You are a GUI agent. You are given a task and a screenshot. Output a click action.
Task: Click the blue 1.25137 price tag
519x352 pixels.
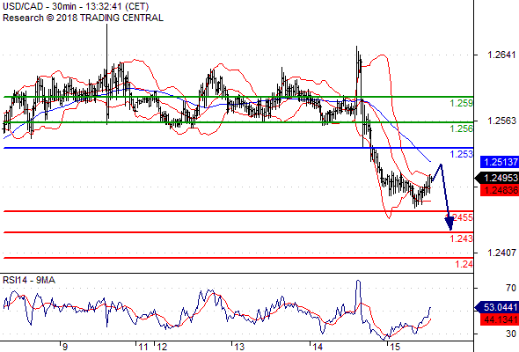500,162
